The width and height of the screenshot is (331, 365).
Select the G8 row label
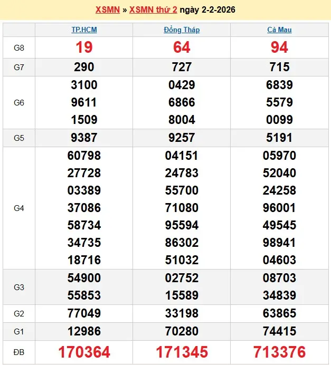[x=19, y=47]
